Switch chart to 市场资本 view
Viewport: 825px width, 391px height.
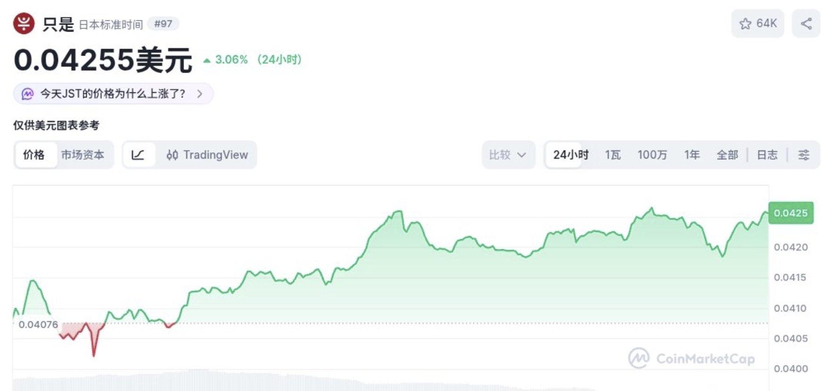(82, 155)
